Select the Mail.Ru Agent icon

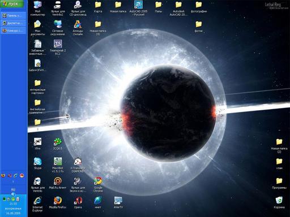coord(58,183)
